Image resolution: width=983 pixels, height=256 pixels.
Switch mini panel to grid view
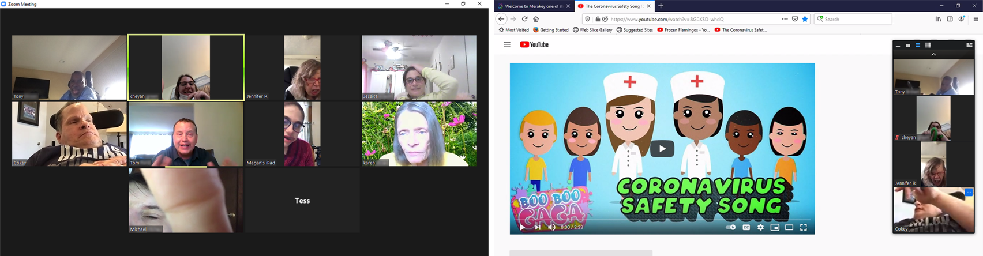tap(928, 45)
